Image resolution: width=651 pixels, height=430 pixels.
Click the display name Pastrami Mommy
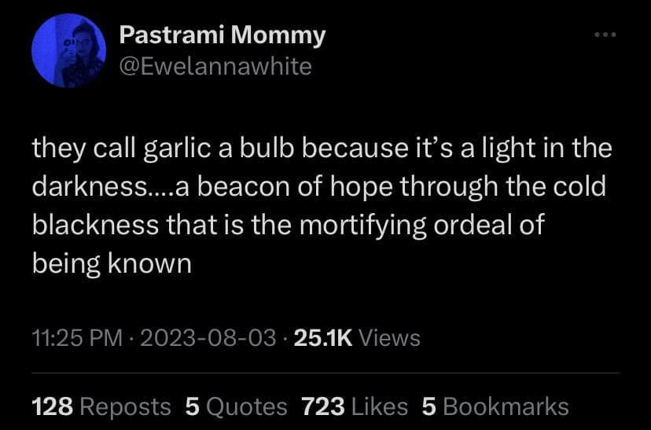tap(222, 35)
